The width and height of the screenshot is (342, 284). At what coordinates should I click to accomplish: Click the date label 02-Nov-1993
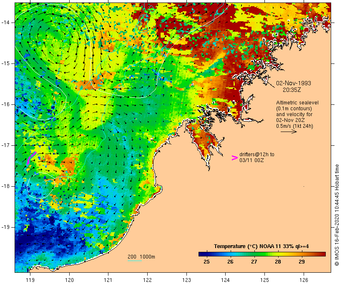tap(293, 83)
